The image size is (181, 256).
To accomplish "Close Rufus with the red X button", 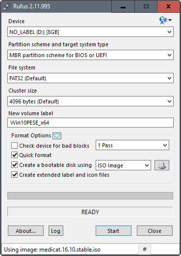I will pyautogui.click(x=168, y=6).
